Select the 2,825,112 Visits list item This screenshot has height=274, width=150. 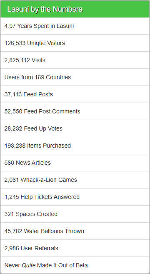tap(75, 60)
